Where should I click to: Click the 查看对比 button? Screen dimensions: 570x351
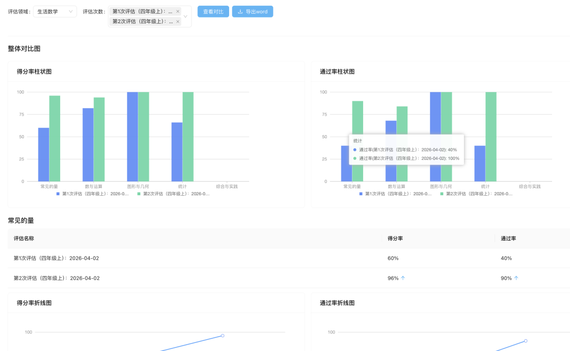point(213,12)
